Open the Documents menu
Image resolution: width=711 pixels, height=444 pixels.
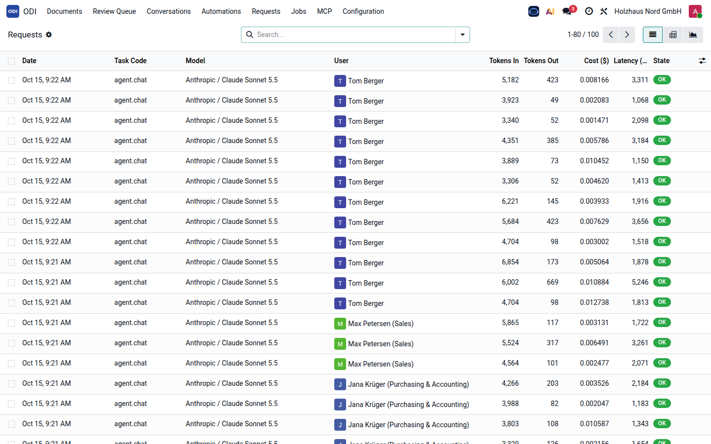coord(64,11)
